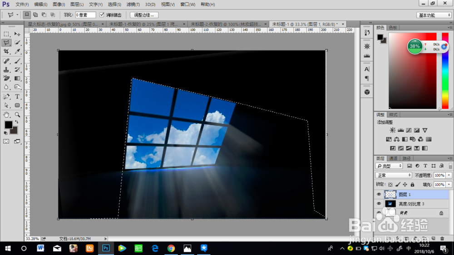
Task: Select the Pen tool
Action: click(x=6, y=97)
